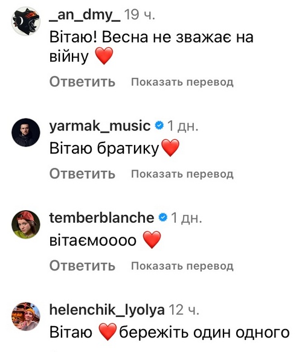Click the heart emoji in the _an_dmy_ comment
The image size is (302, 352).
coord(104,56)
